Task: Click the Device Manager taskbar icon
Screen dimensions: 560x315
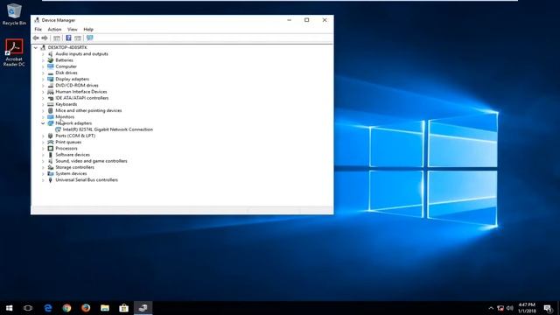Action: 143,308
